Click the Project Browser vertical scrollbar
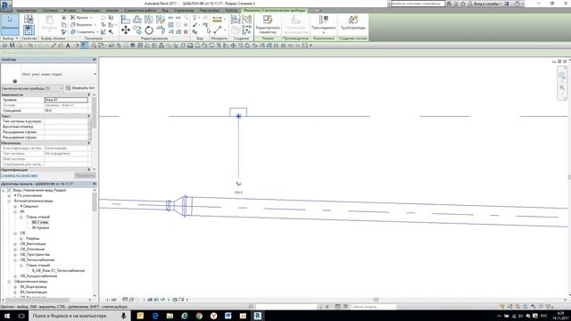The image size is (571, 321). click(x=95, y=202)
